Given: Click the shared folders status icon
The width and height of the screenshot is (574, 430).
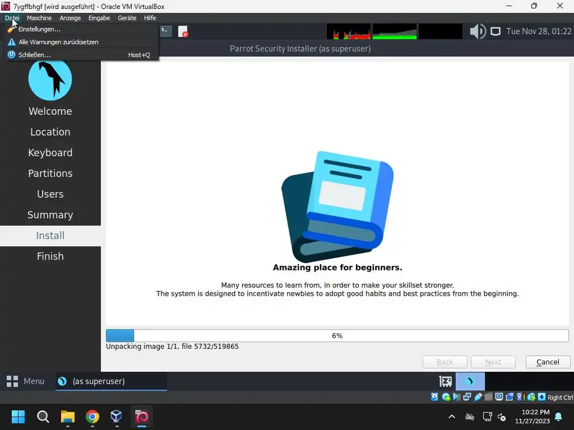Looking at the screenshot, I should tap(488, 397).
